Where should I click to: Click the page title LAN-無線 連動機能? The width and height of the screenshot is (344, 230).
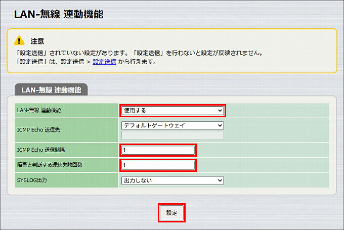pyautogui.click(x=59, y=14)
